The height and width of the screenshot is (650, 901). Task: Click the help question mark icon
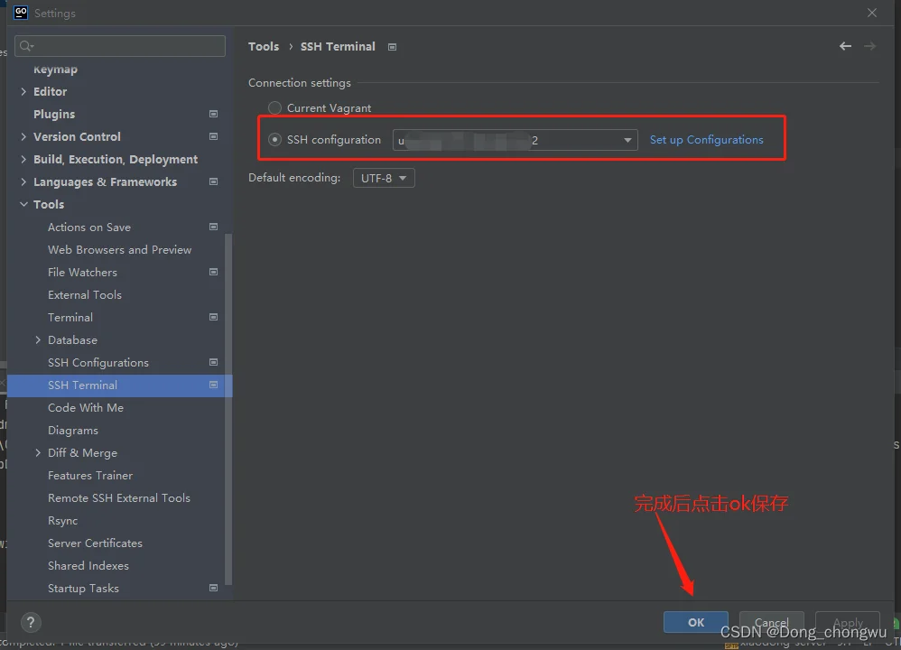(x=31, y=623)
